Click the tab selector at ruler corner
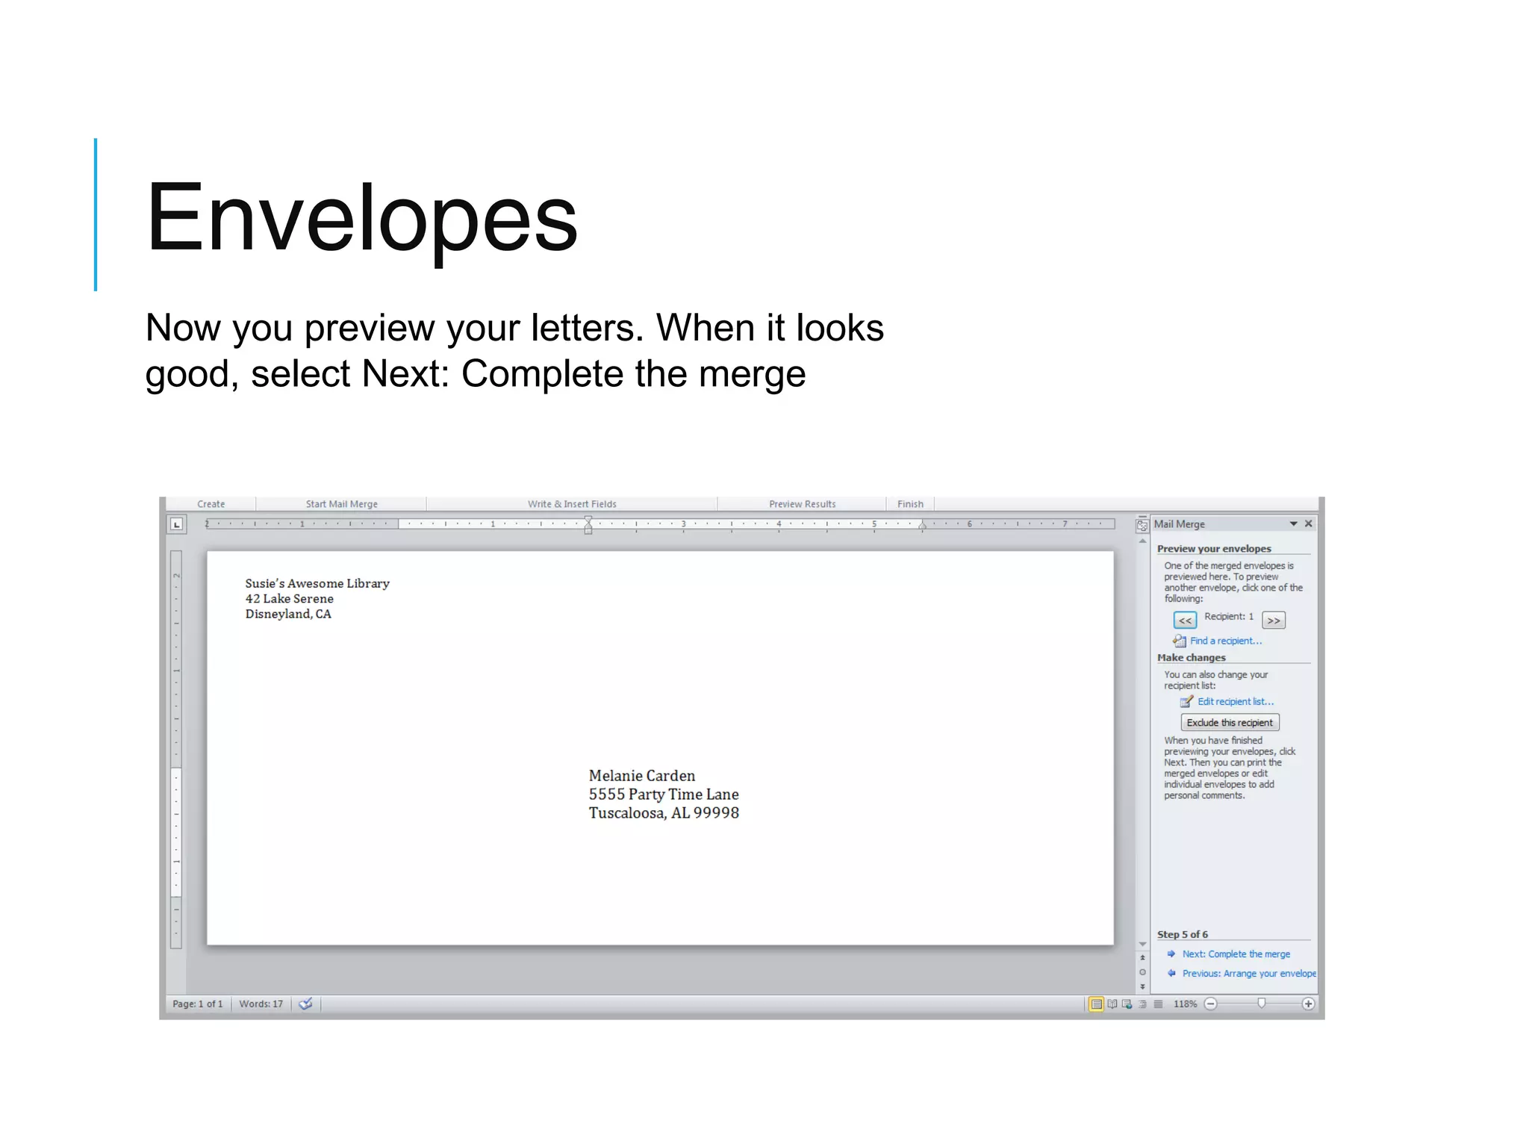 [x=176, y=524]
